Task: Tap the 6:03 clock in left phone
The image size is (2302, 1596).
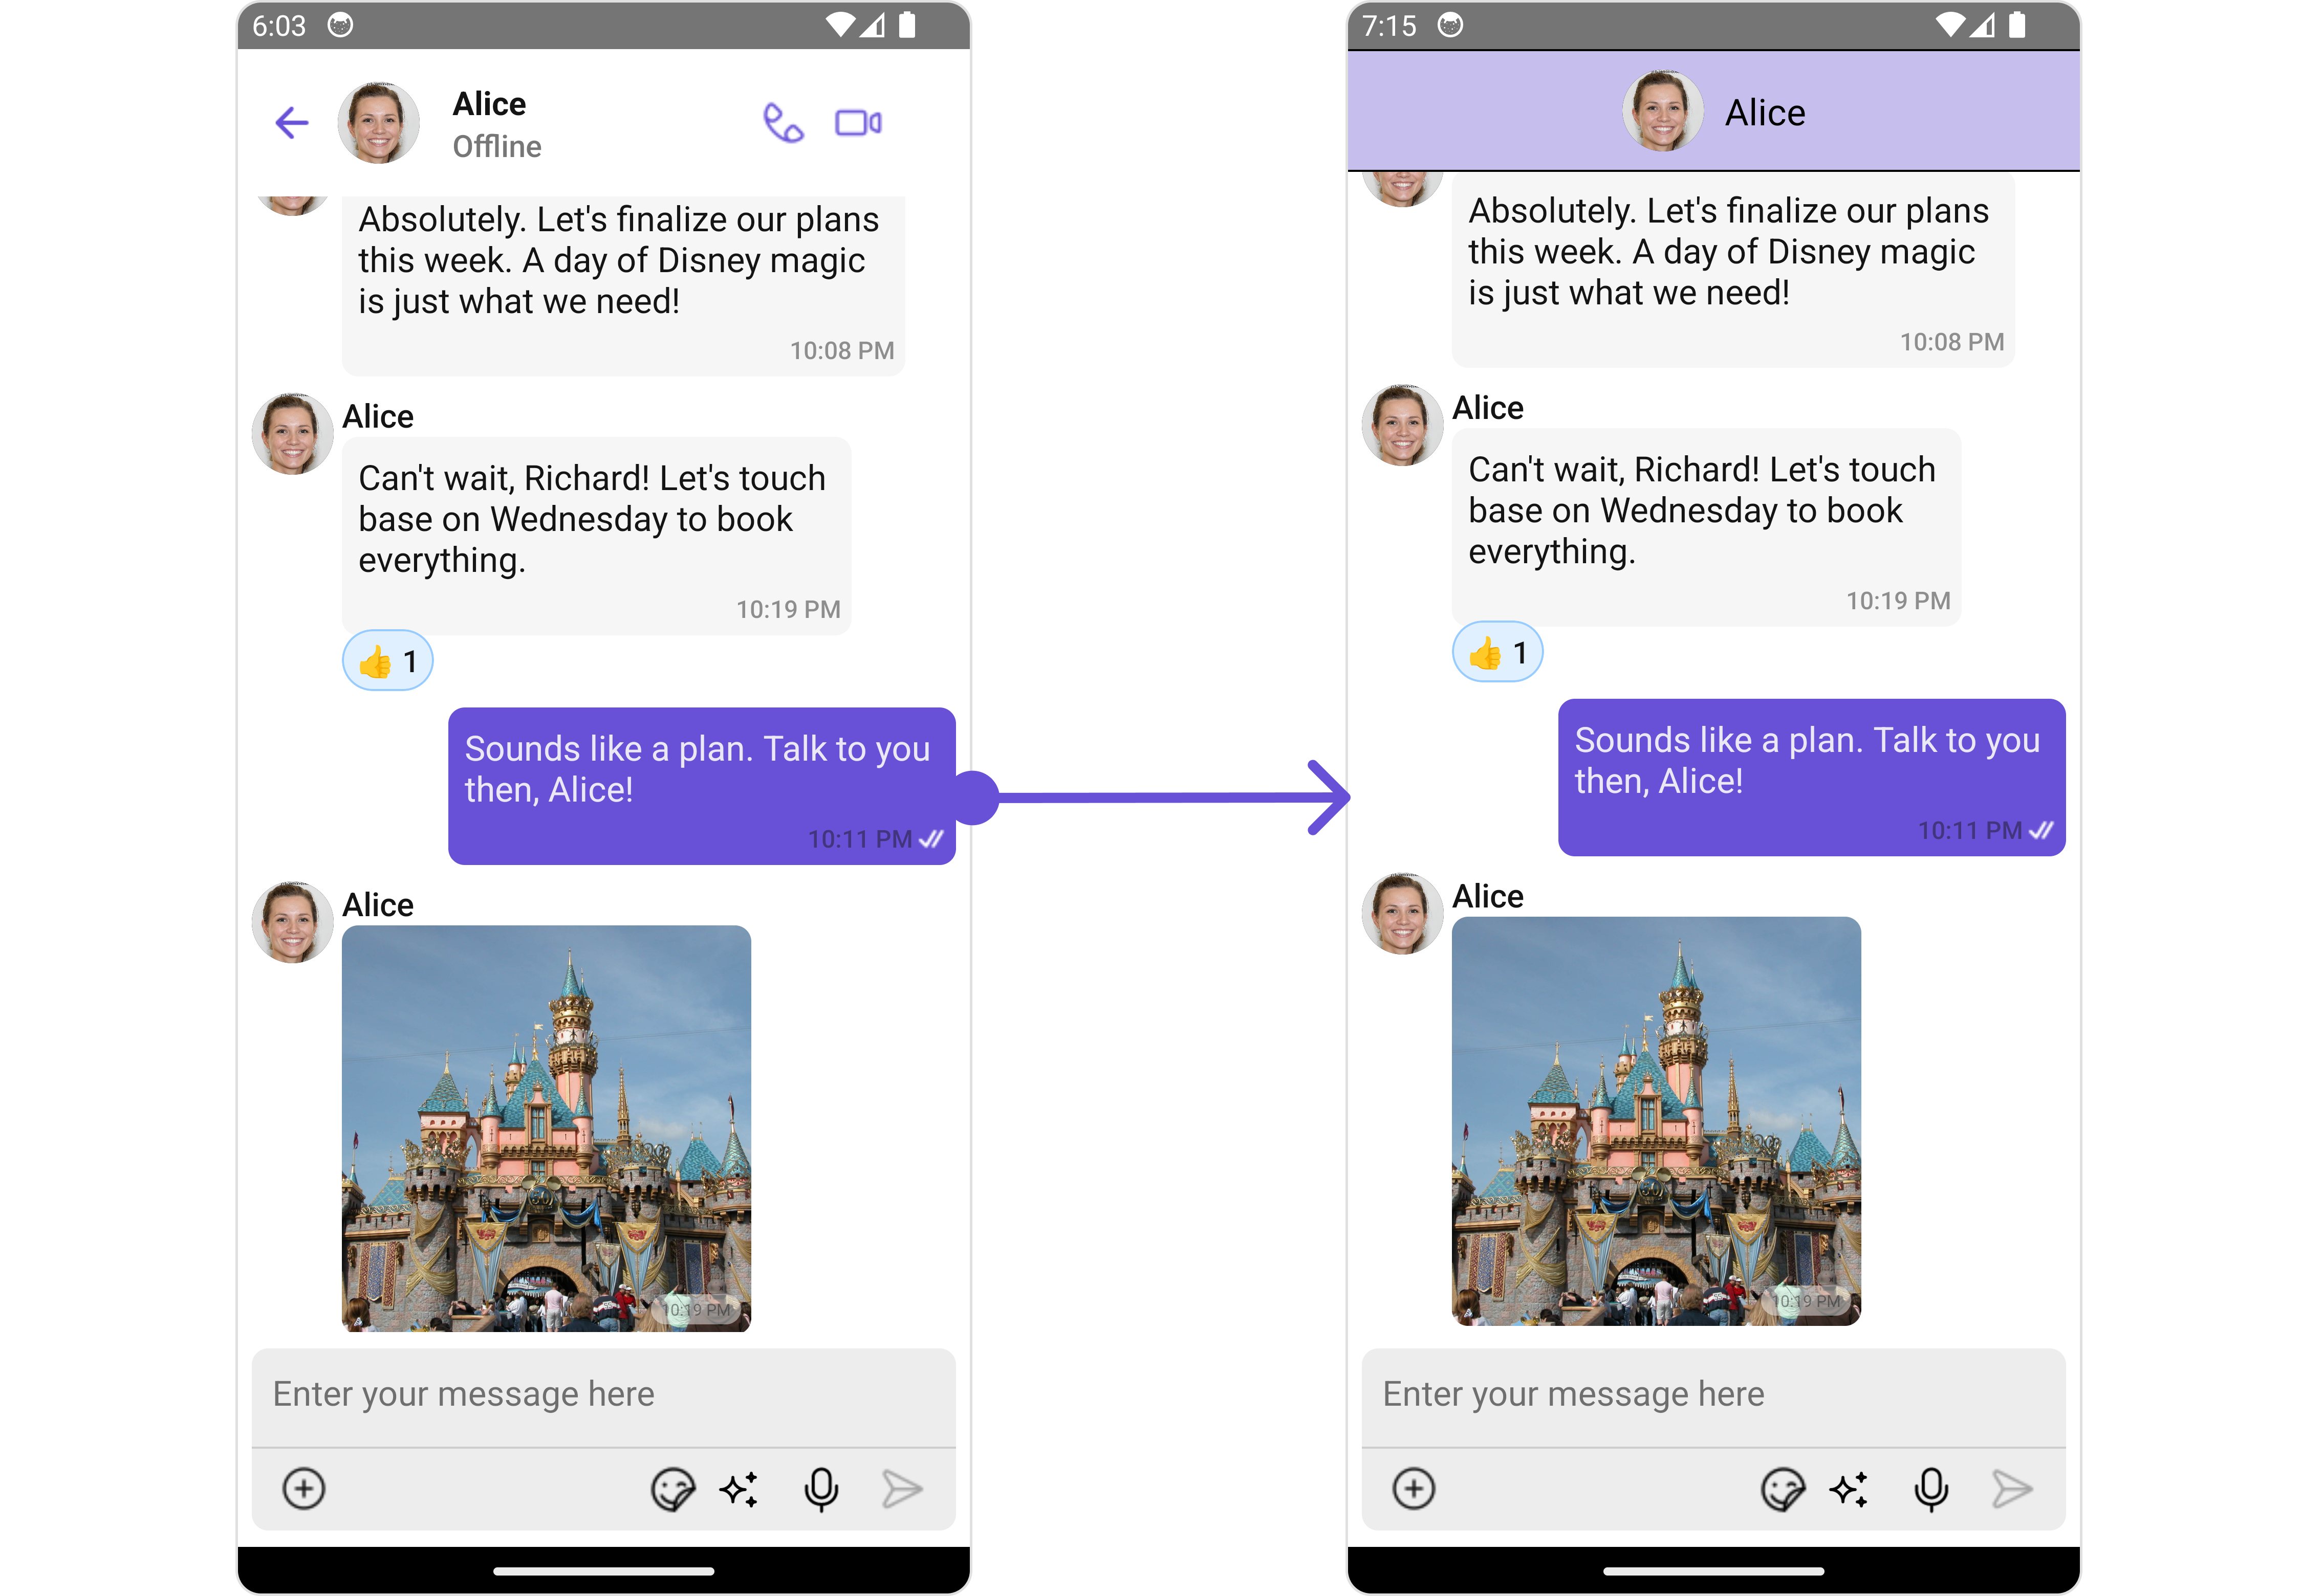Action: [x=278, y=26]
